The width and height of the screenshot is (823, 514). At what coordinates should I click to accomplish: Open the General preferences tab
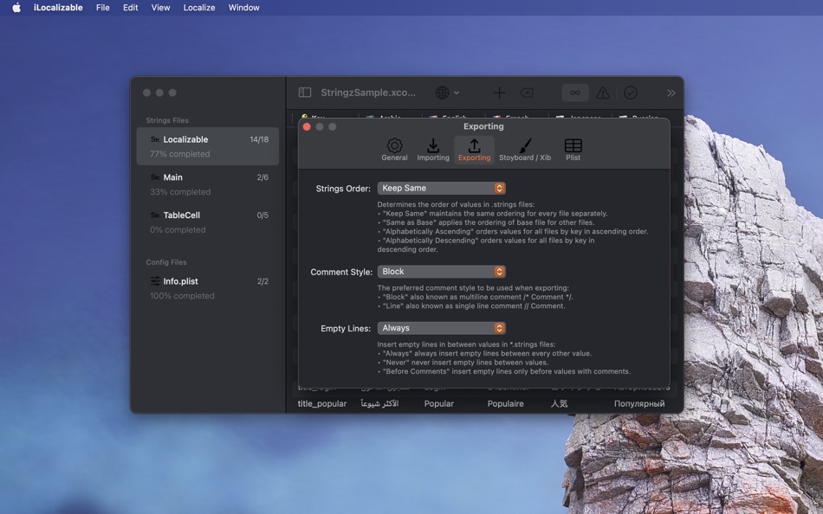(394, 150)
